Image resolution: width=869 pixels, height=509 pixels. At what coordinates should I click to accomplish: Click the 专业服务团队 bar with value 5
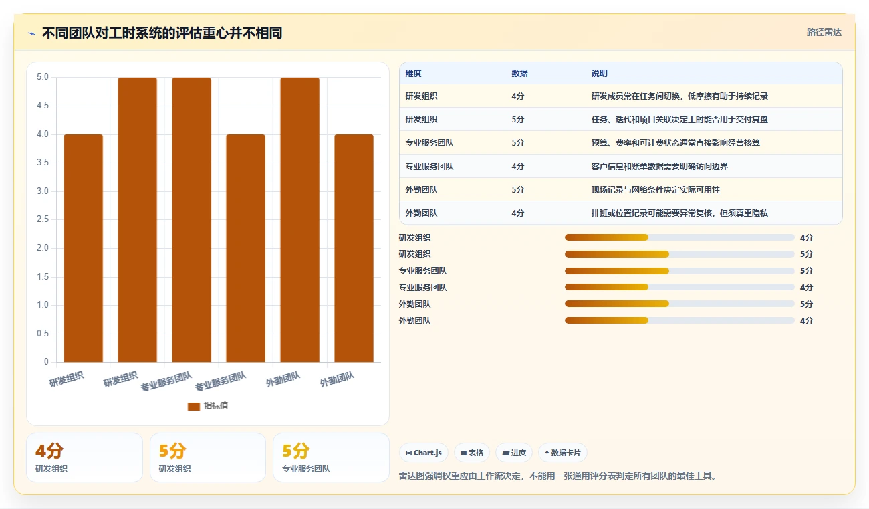coord(191,220)
